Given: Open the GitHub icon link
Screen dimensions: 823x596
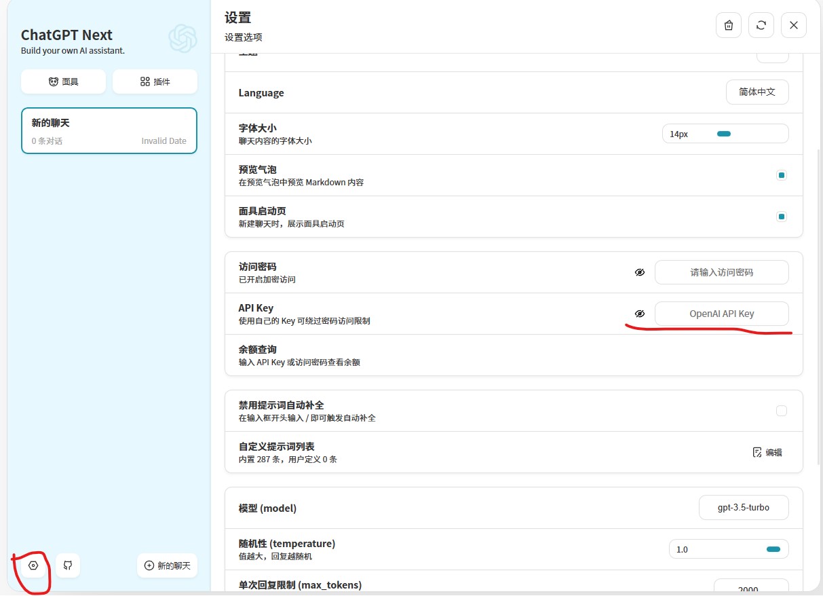Looking at the screenshot, I should [x=68, y=565].
